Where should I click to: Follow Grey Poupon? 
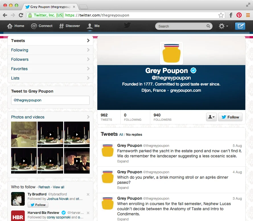[230, 117]
